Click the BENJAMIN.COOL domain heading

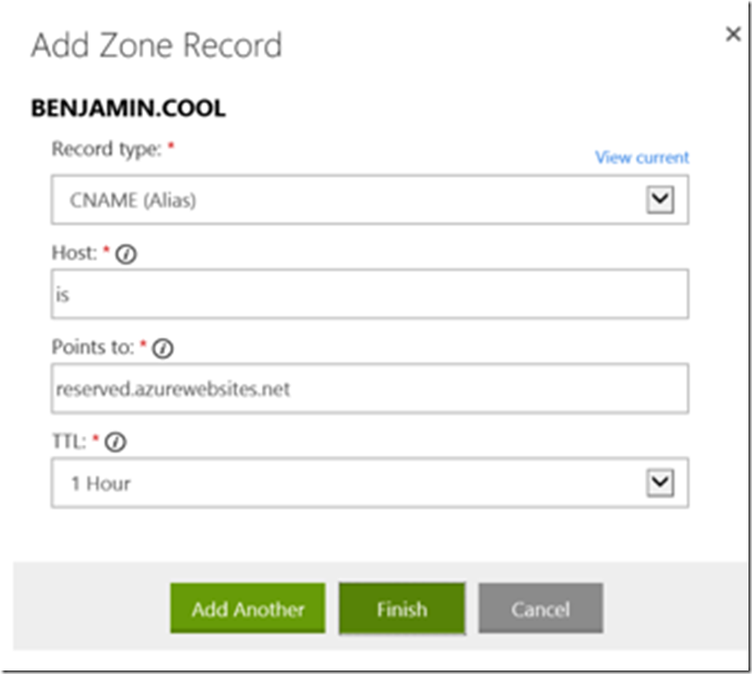pos(128,108)
